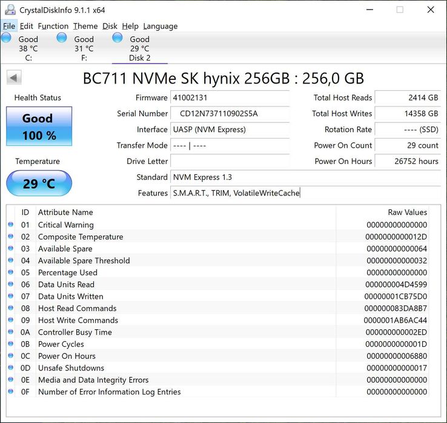Open the File menu
The width and height of the screenshot is (447, 423).
coord(9,26)
